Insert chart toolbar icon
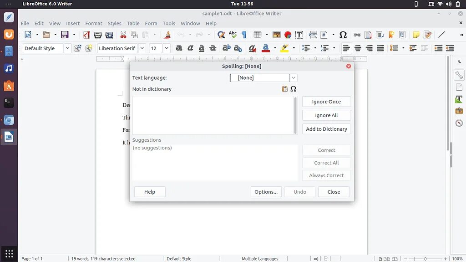The image size is (466, 262). [x=288, y=35]
